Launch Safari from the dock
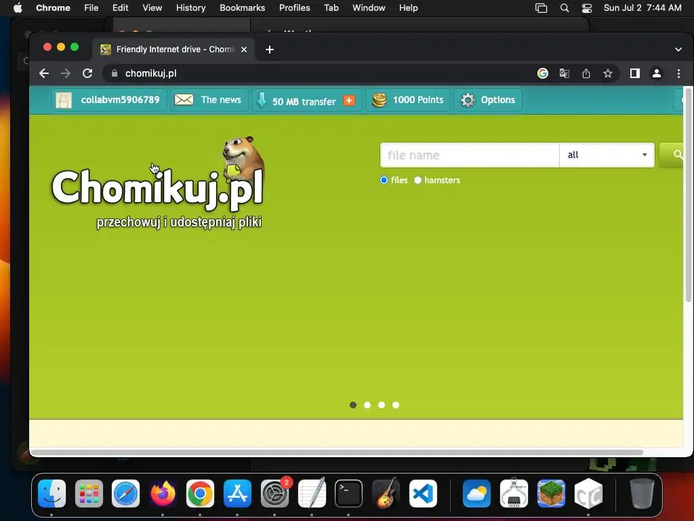The width and height of the screenshot is (694, 521). click(125, 494)
